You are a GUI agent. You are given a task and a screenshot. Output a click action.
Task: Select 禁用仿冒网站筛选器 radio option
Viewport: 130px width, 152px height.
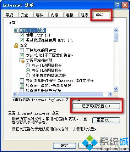click(x=28, y=75)
